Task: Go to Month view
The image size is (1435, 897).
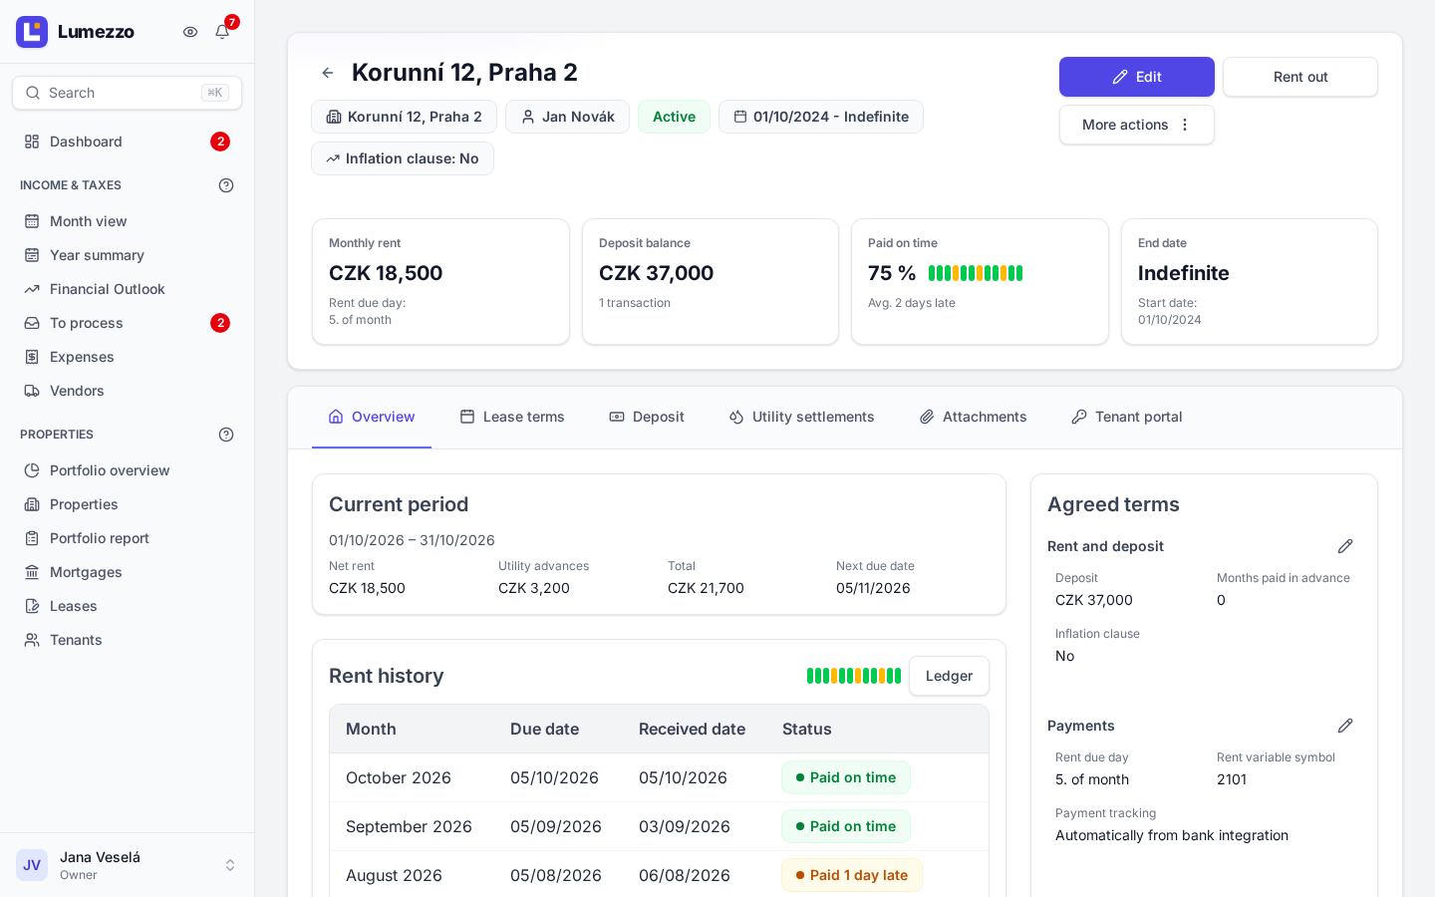Action: tap(128, 221)
